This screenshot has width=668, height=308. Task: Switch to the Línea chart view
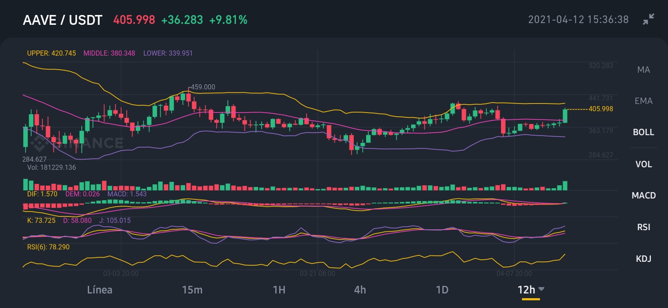tap(100, 290)
